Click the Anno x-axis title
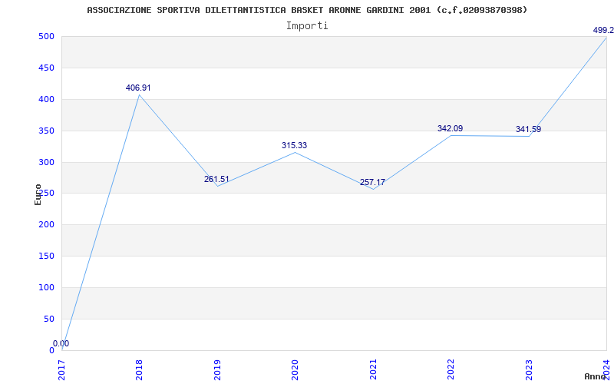Screen dimensions: 614x384 point(597,376)
